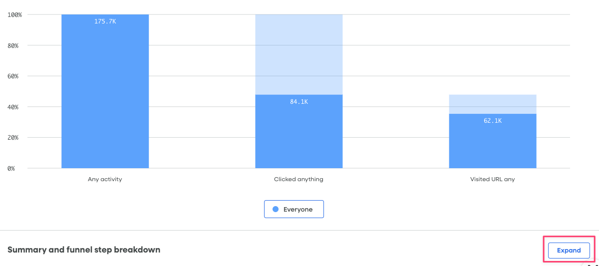Viewport: 599px width, 266px height.
Task: Click the Clicked anything step label
Action: (299, 179)
